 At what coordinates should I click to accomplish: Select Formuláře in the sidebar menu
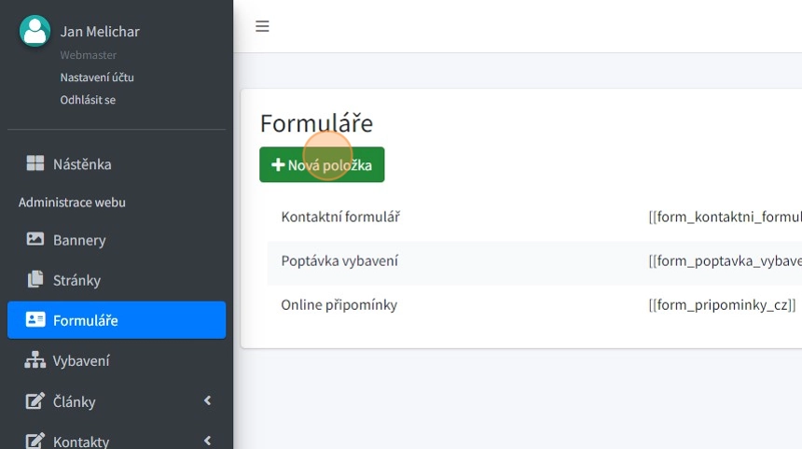pos(85,320)
